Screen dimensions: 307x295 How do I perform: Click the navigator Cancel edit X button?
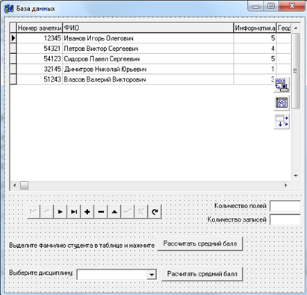(141, 212)
